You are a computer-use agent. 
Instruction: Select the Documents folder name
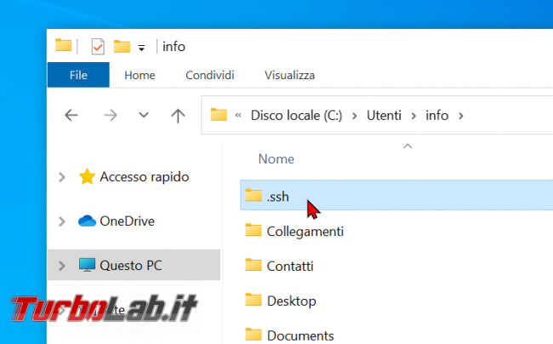pos(300,335)
